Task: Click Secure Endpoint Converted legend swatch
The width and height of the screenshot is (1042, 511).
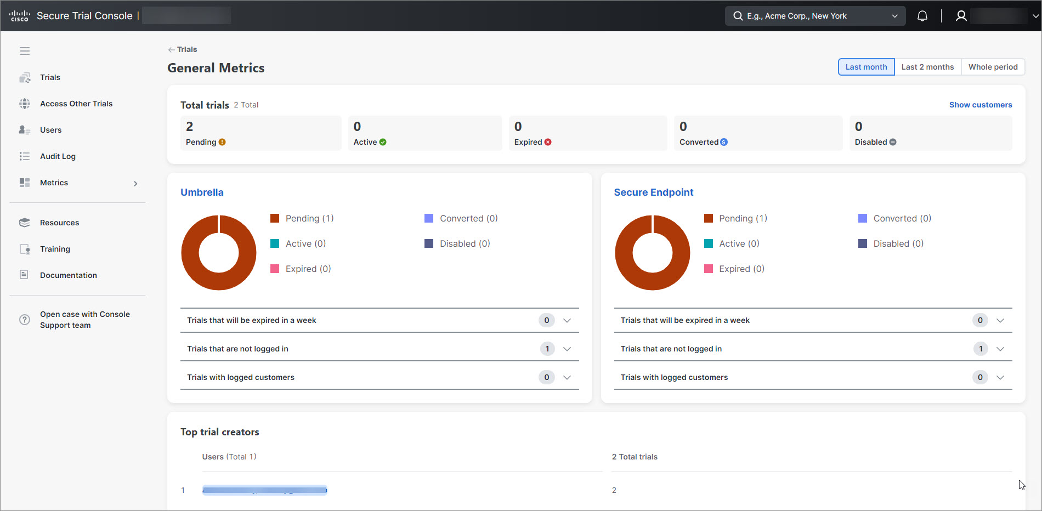Action: click(x=863, y=218)
